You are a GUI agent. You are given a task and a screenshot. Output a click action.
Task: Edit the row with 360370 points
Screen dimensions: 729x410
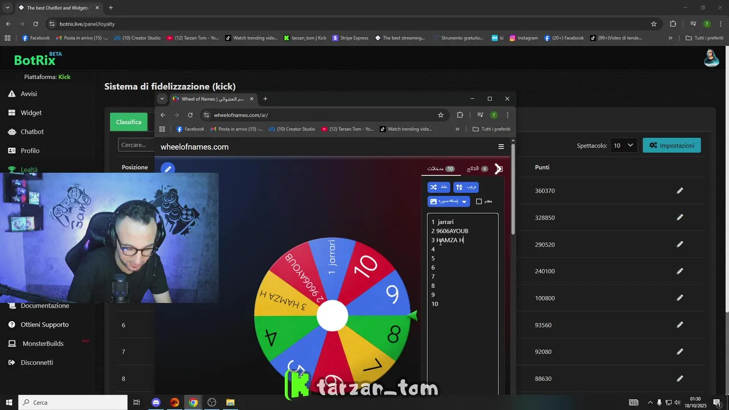pyautogui.click(x=679, y=191)
